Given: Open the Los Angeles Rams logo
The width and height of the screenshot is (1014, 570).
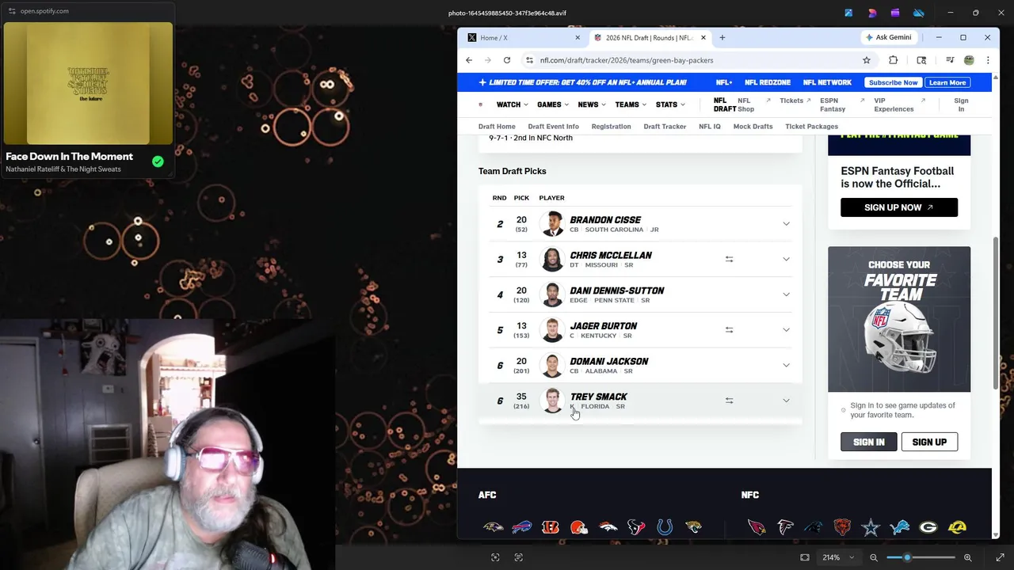Looking at the screenshot, I should coord(957,527).
